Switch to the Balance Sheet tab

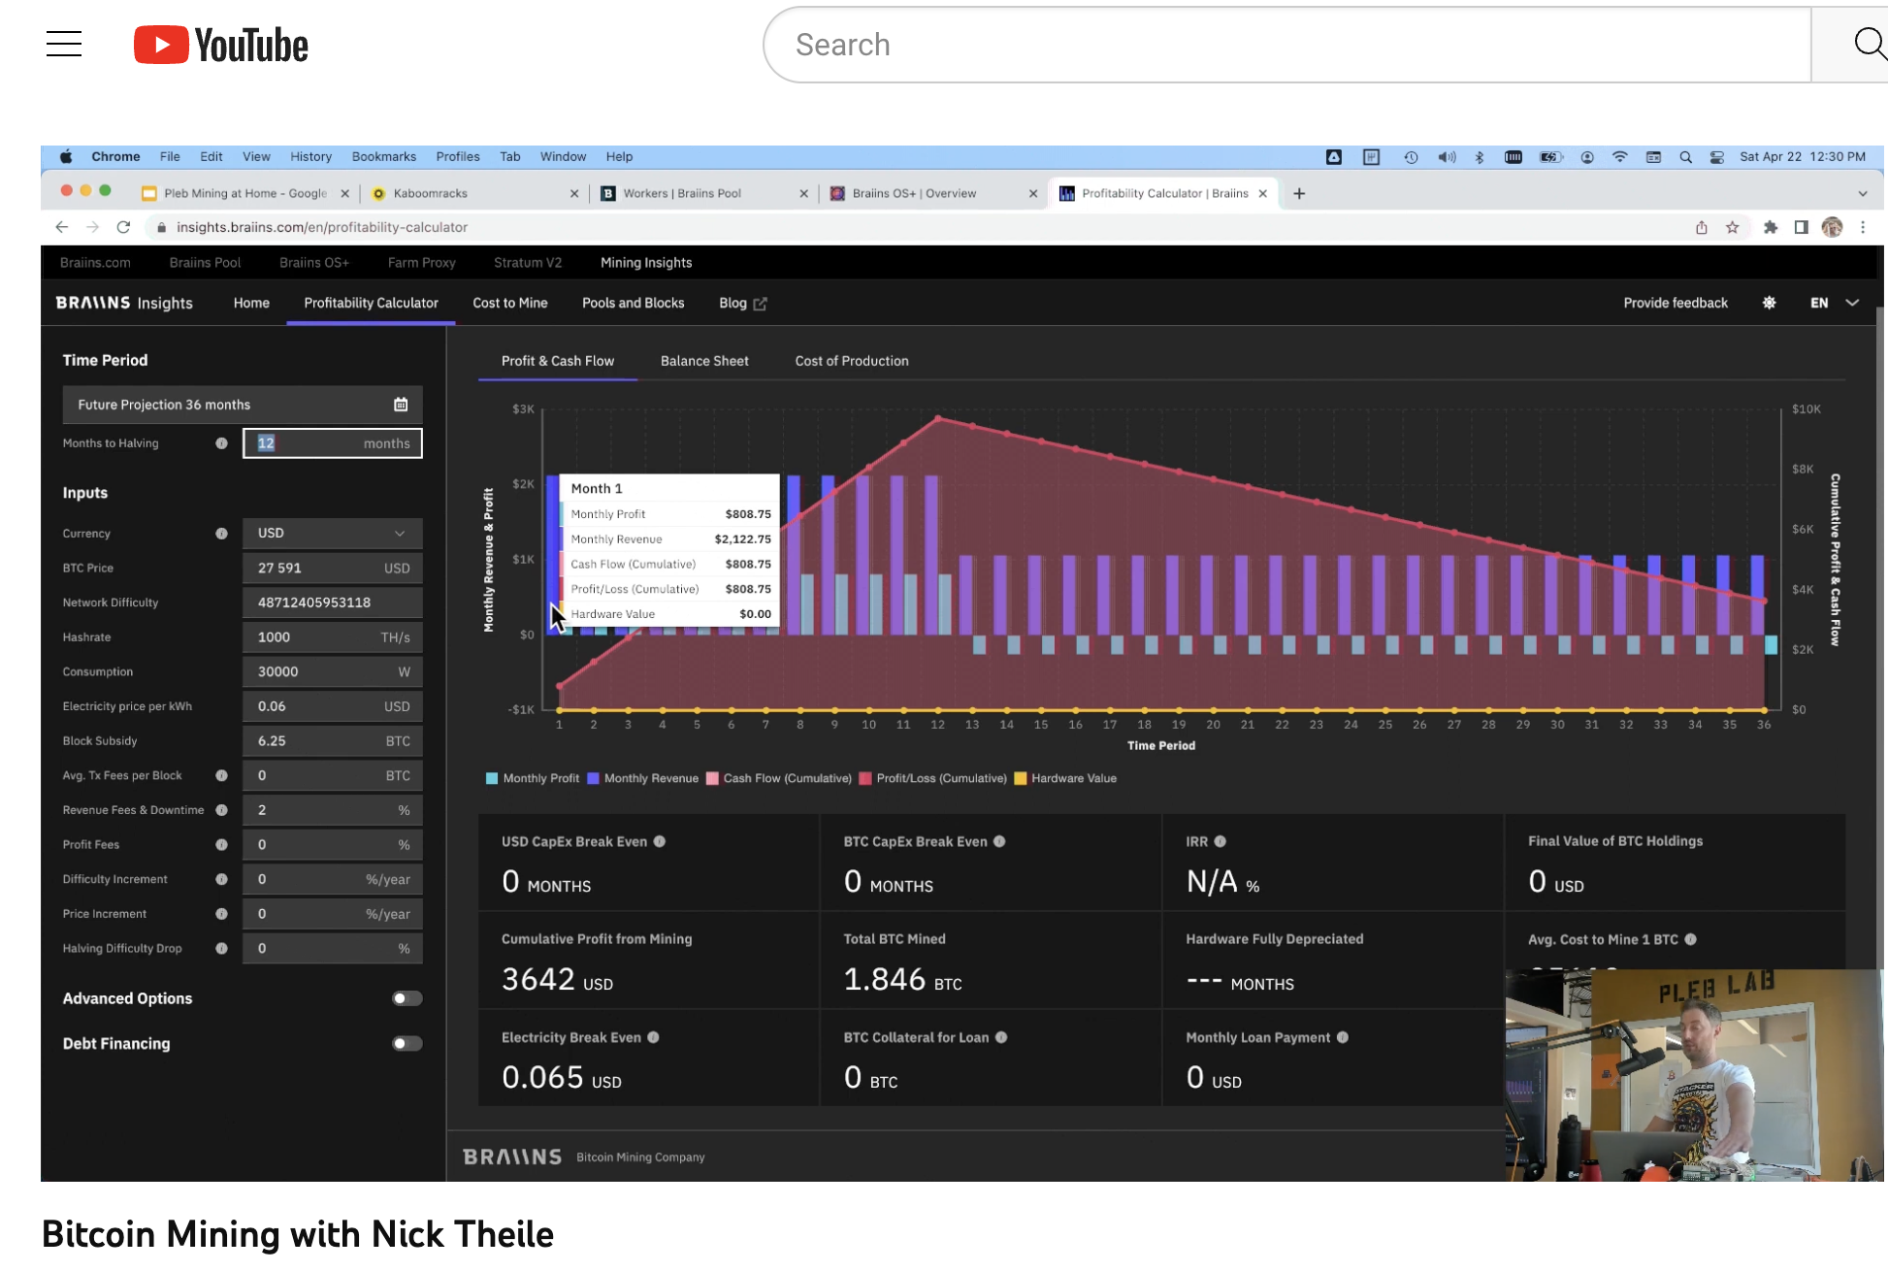[704, 361]
